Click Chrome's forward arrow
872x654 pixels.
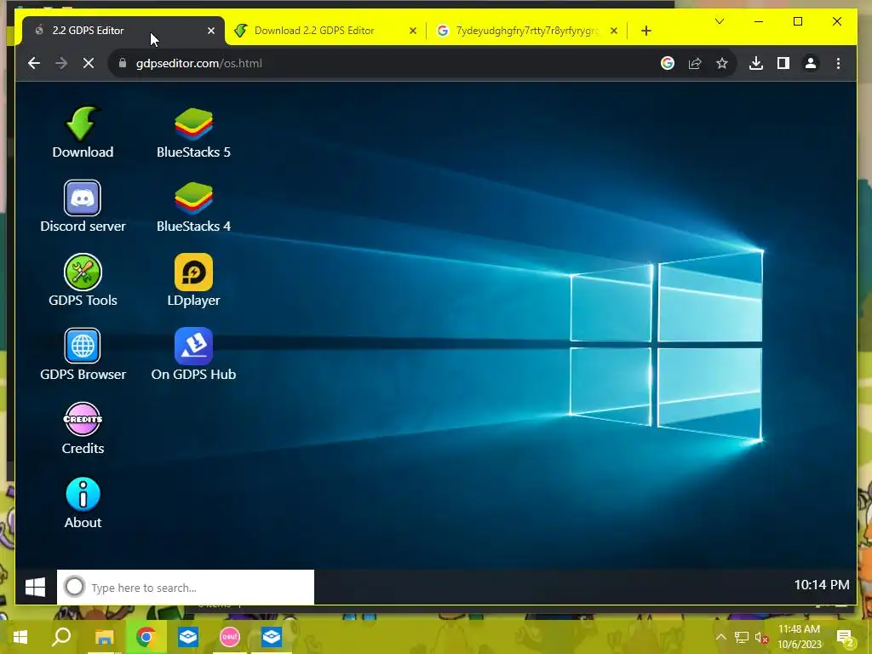tap(61, 63)
